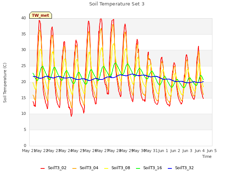The width and height of the screenshot is (234, 175).
Task: Click the 35 y-axis tick label
Action: tap(23, 34)
